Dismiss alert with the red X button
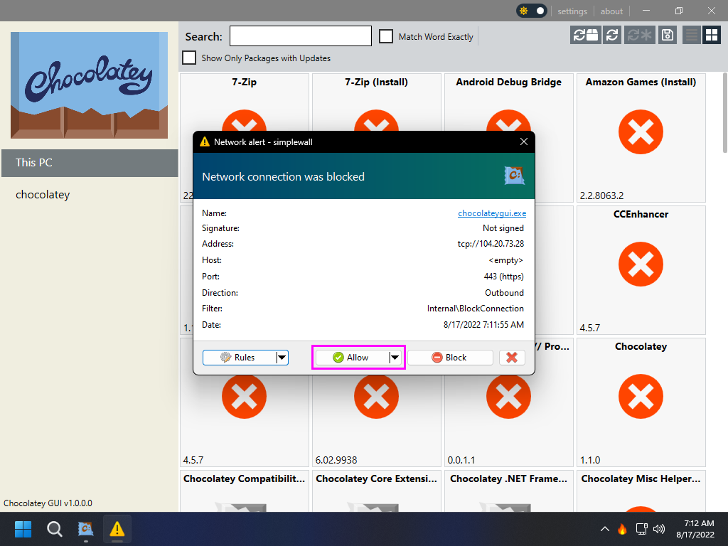Image resolution: width=728 pixels, height=546 pixels. (x=512, y=358)
